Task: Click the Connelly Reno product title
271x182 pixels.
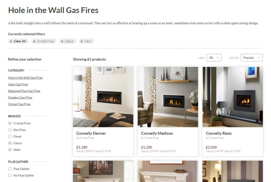Action: click(219, 133)
